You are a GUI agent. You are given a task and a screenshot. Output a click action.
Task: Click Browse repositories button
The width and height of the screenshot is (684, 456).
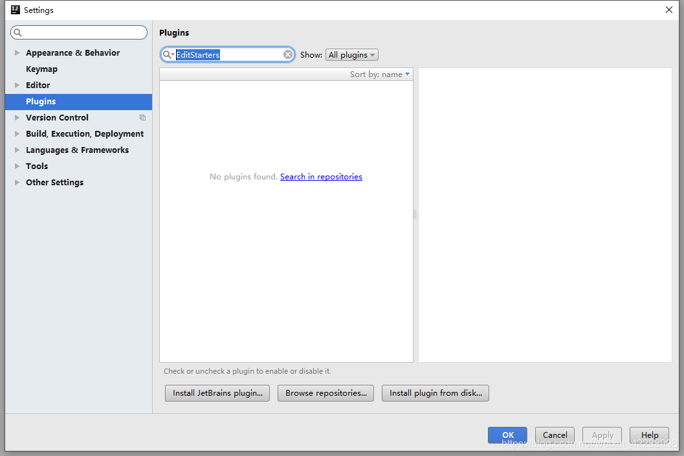(326, 393)
